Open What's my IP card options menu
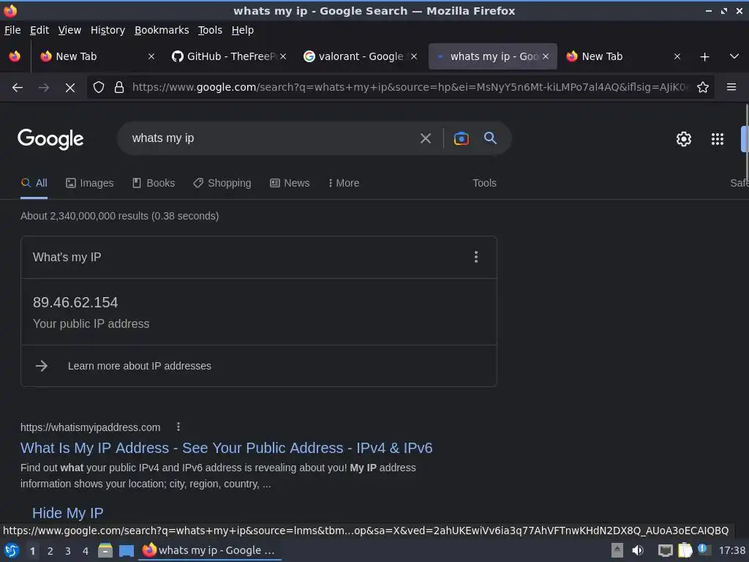This screenshot has height=562, width=749. (475, 257)
